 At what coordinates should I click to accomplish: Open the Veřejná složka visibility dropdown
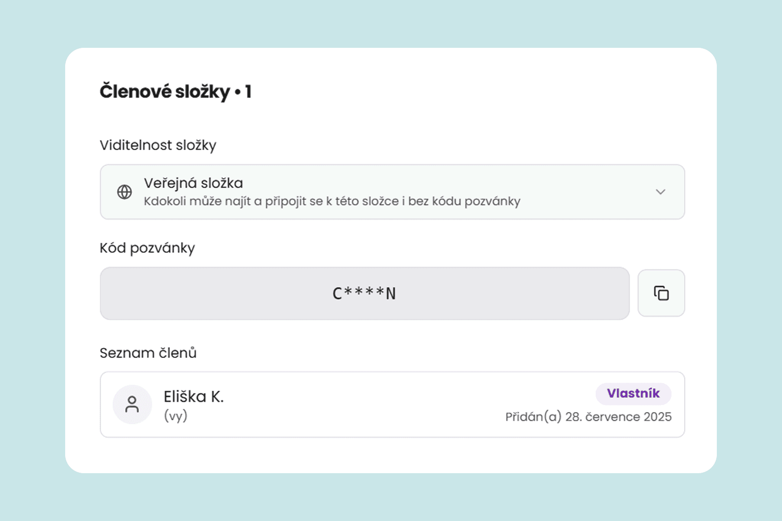tap(392, 192)
